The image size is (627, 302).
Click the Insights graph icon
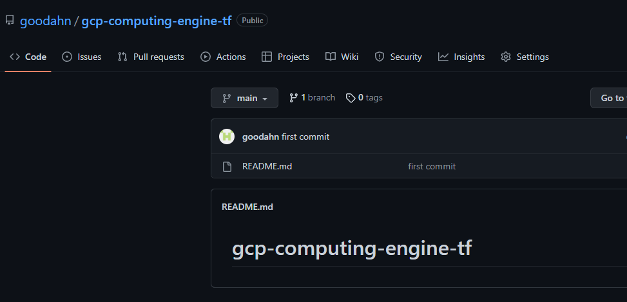tap(443, 57)
